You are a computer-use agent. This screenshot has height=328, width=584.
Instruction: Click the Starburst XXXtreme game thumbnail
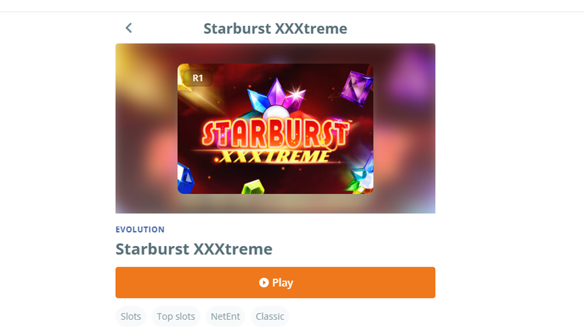click(275, 128)
